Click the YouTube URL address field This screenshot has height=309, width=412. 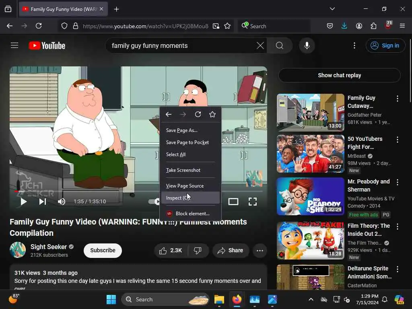[146, 26]
